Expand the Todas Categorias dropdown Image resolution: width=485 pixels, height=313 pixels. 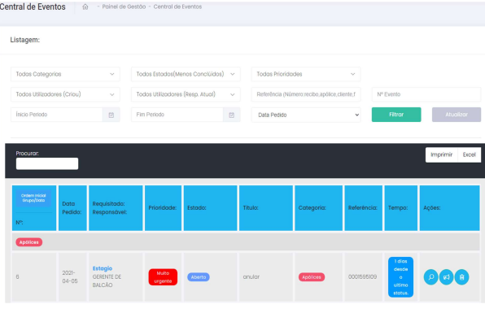pos(65,74)
